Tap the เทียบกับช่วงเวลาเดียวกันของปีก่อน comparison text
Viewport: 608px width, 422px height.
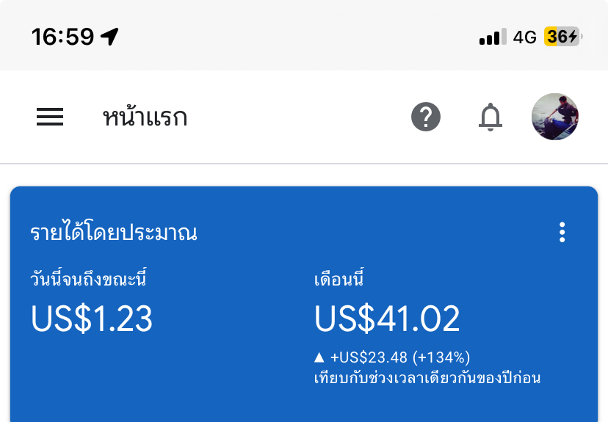click(x=427, y=379)
